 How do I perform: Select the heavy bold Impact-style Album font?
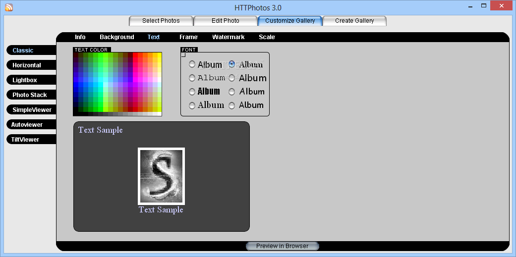[192, 92]
